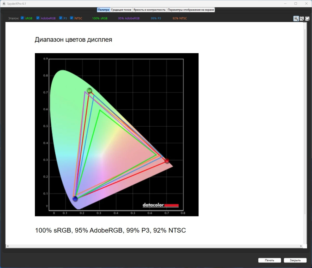Click the horizontal scrollbar track
The height and width of the screenshot is (268, 312).
pos(154,246)
